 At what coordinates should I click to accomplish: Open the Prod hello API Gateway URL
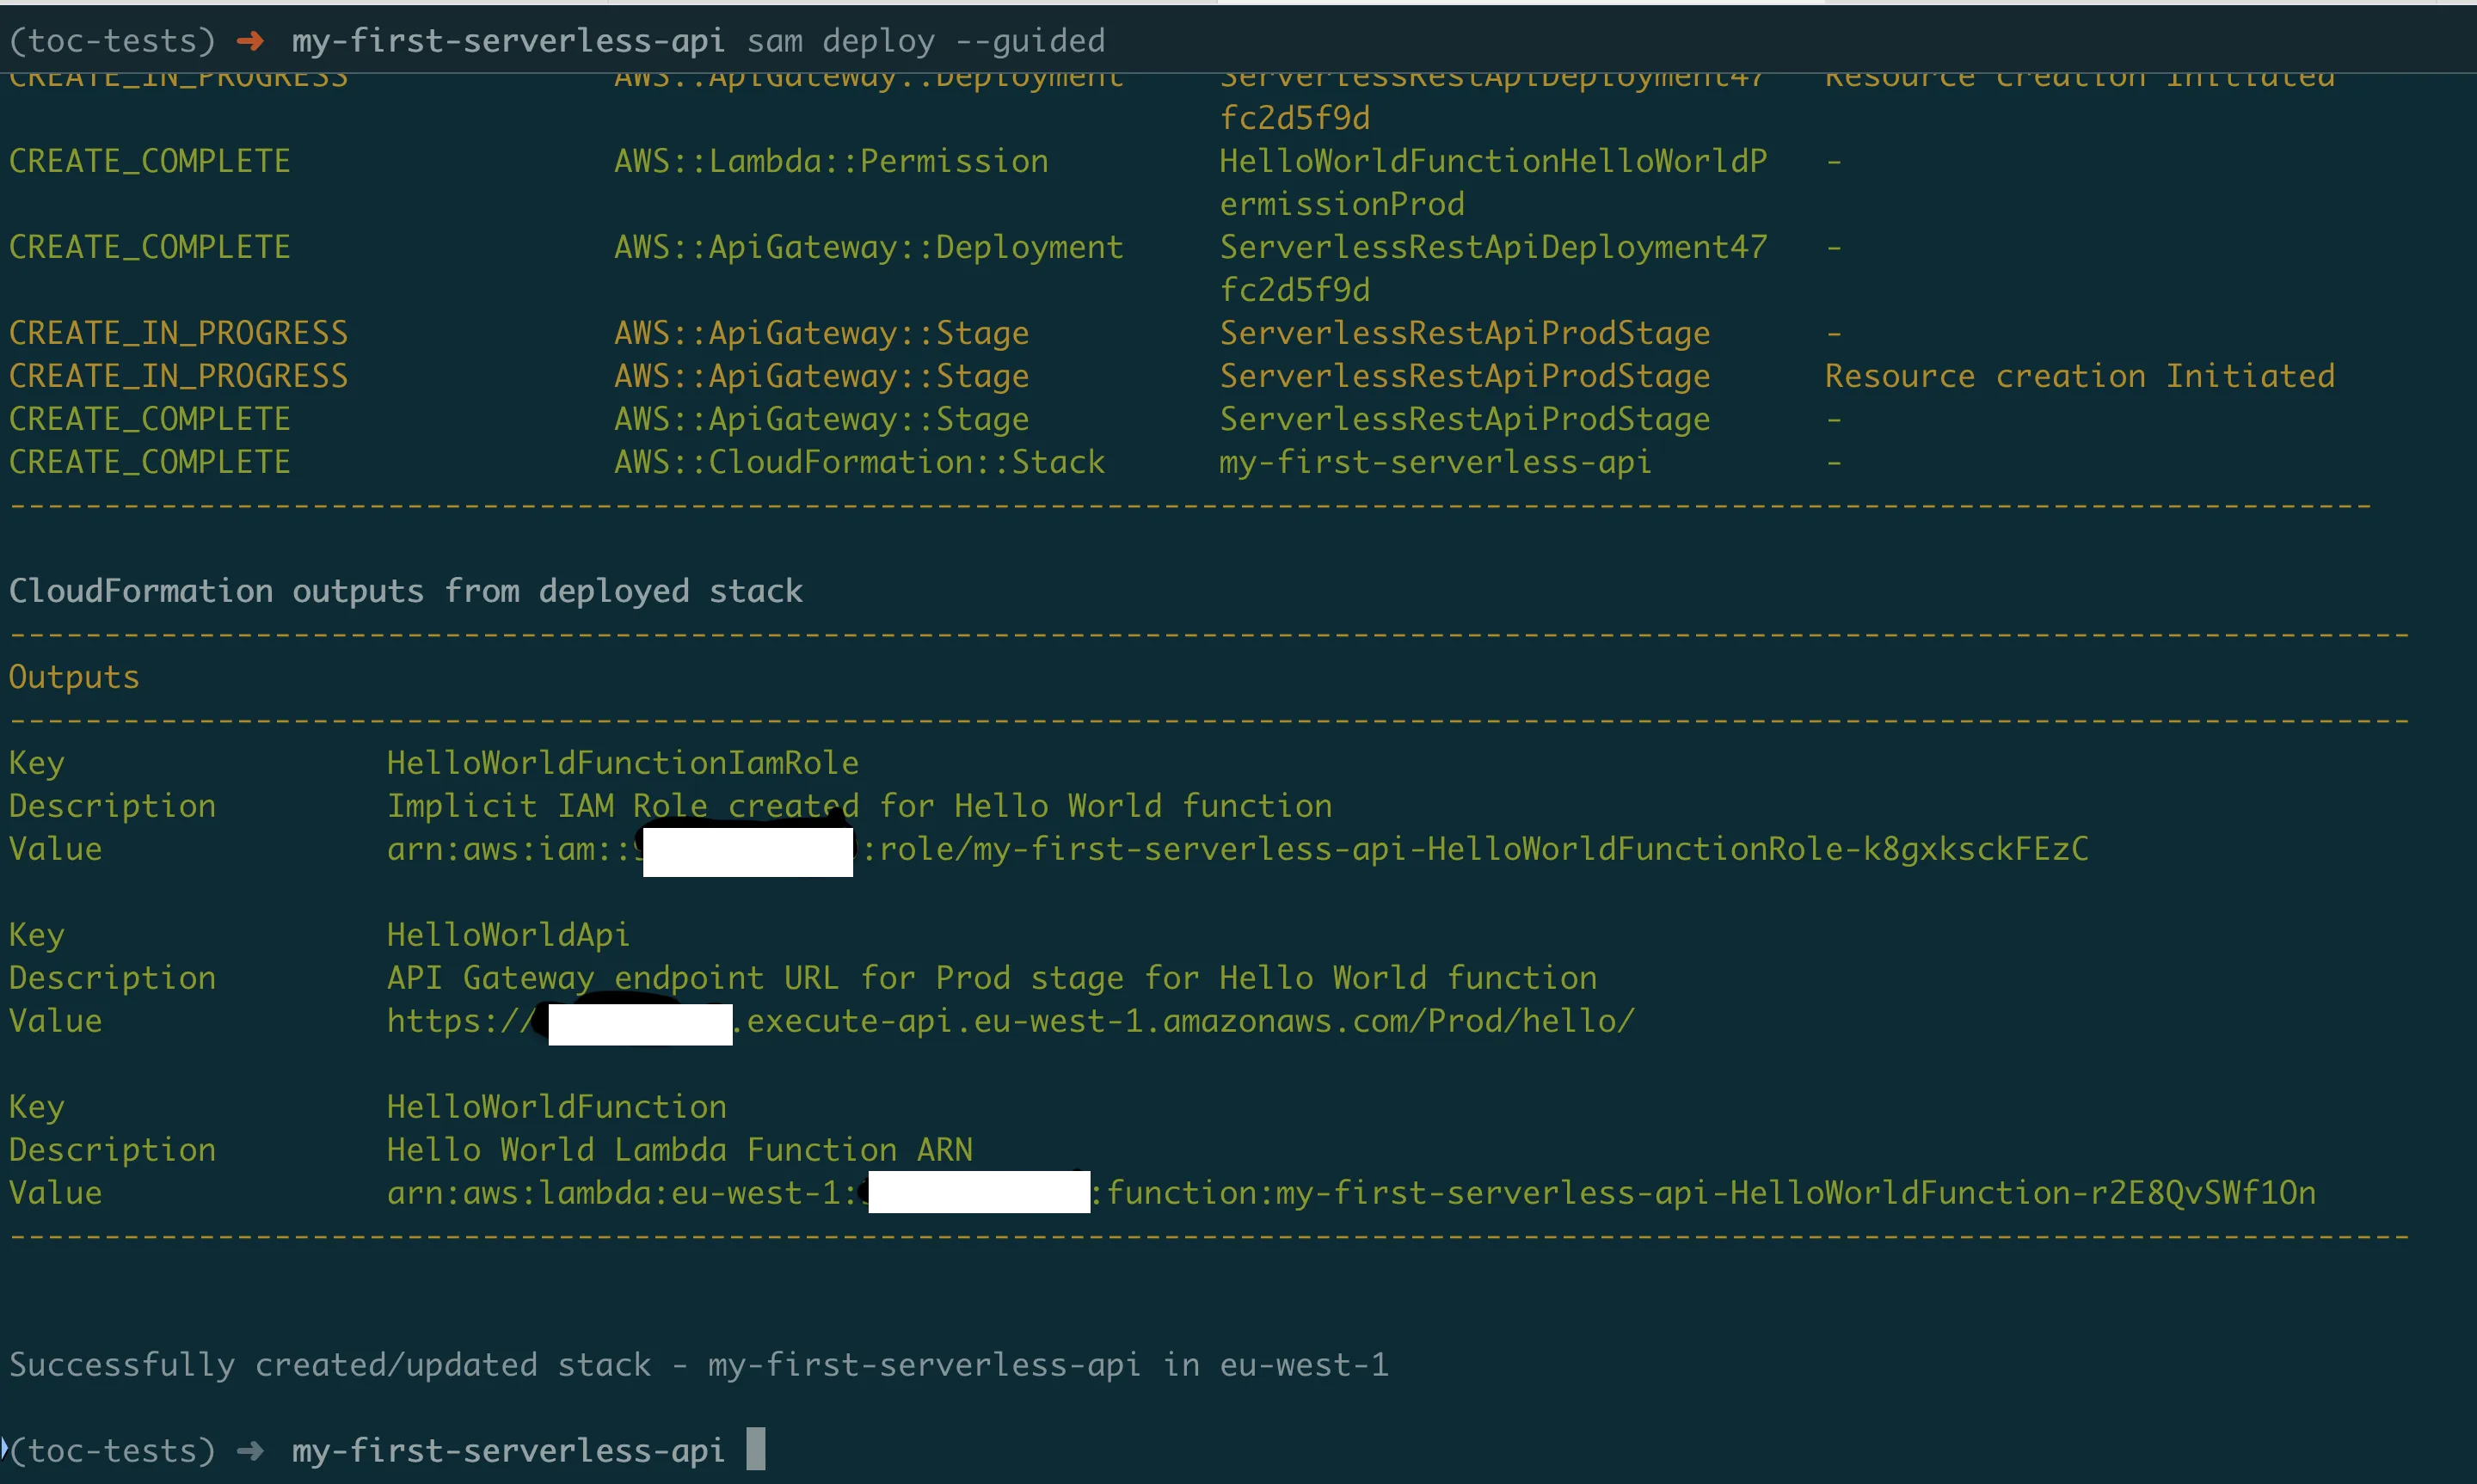click(x=1010, y=1020)
